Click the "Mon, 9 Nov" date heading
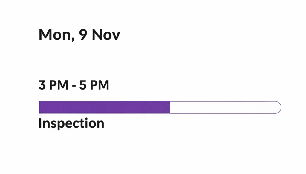This screenshot has height=174, width=306. 79,35
